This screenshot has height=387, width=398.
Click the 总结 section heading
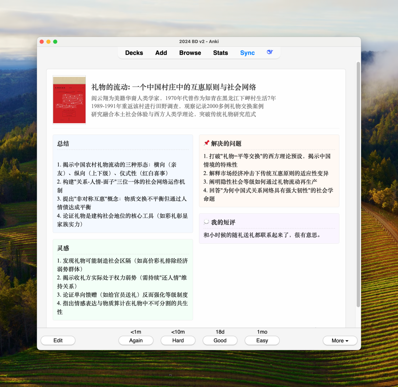click(x=63, y=143)
